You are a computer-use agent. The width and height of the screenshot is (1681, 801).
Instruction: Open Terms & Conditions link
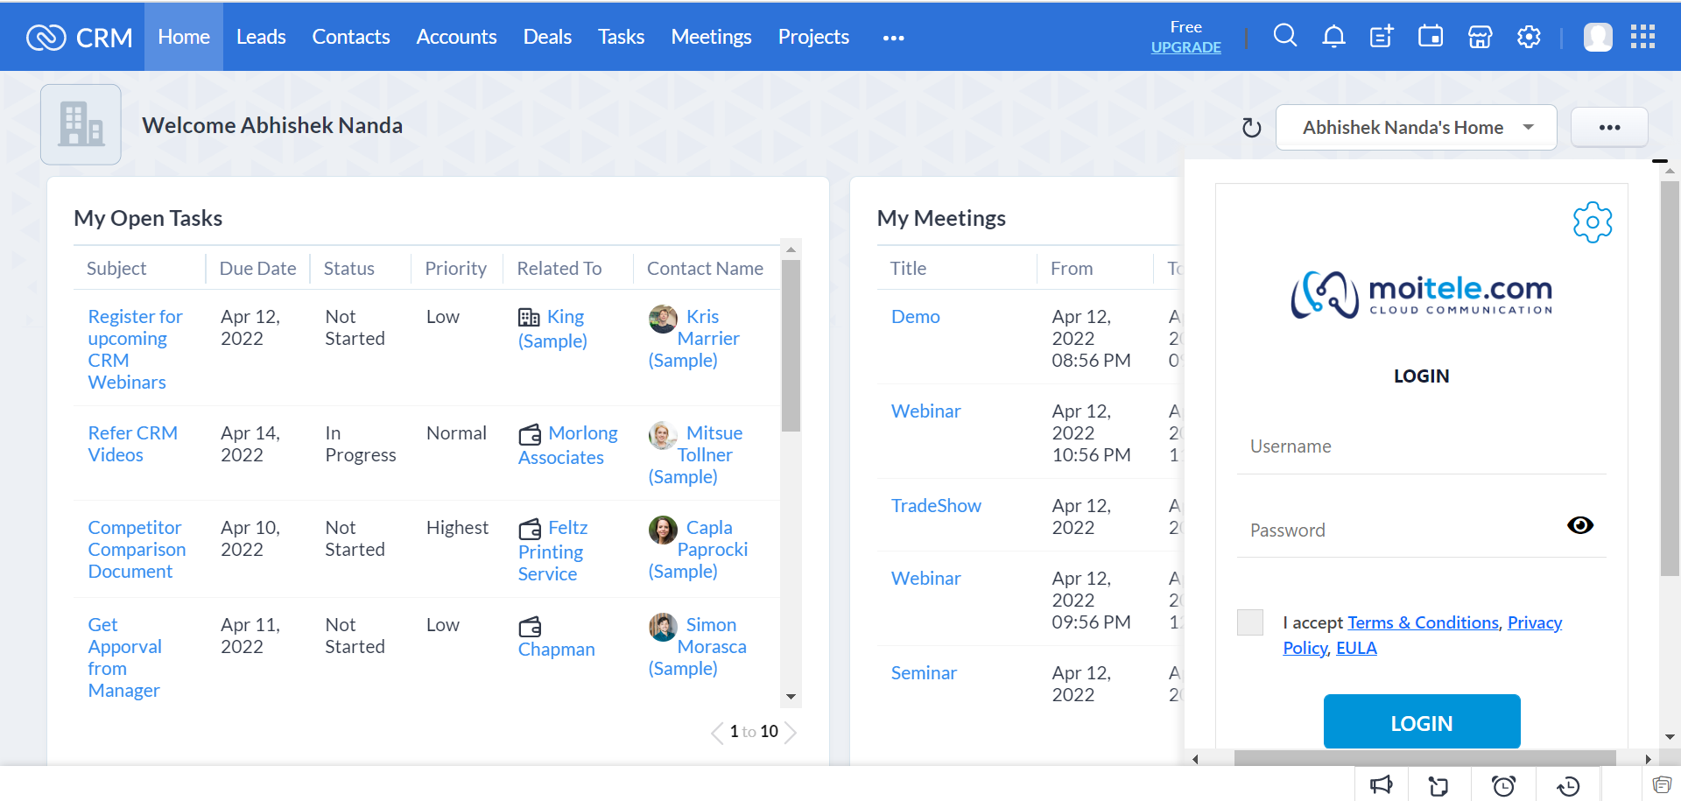1424,622
